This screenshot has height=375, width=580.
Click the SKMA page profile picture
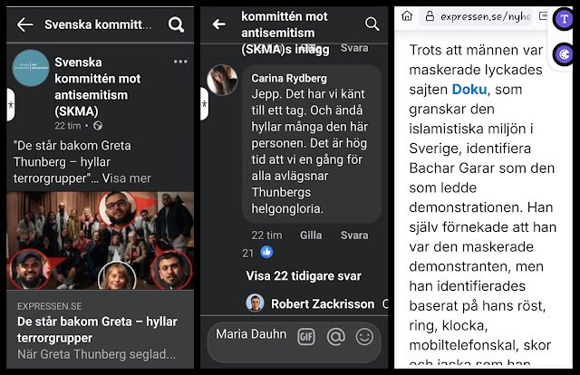point(31,68)
